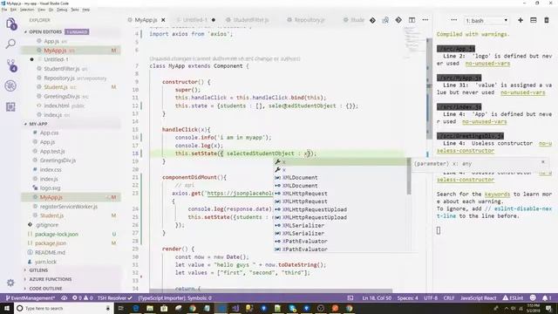Image resolution: width=558 pixels, height=314 pixels.
Task: Open the Search view in activity bar
Action: point(10,44)
